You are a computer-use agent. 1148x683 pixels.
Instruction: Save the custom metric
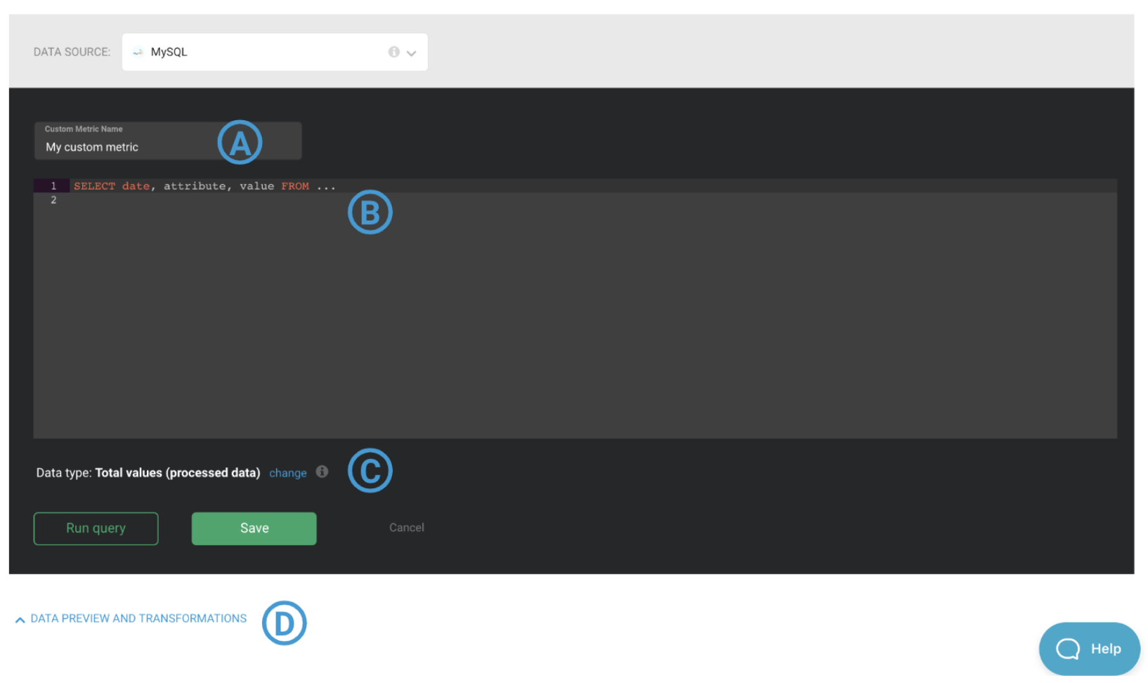(254, 528)
